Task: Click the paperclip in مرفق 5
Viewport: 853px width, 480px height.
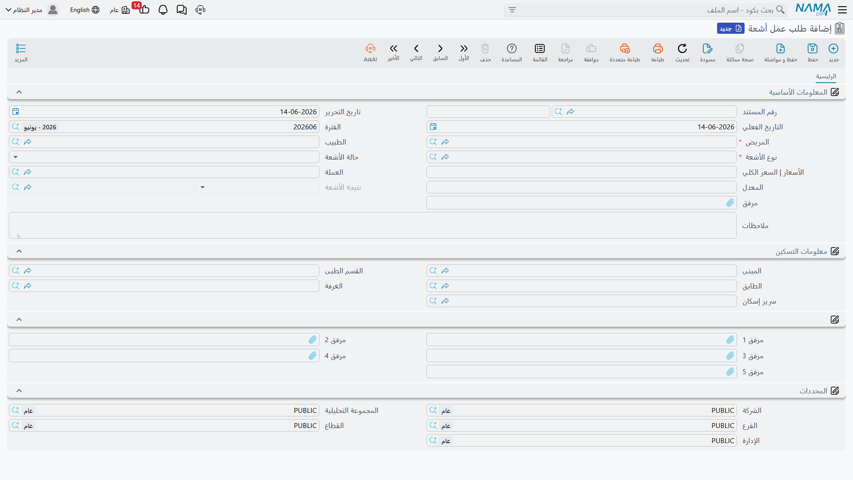Action: point(730,372)
